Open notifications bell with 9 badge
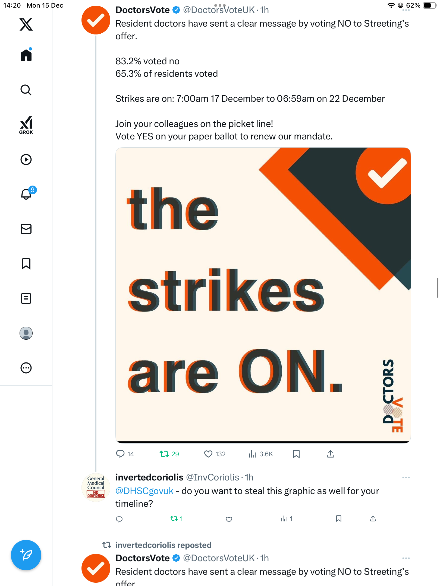This screenshot has height=586, width=440. click(x=27, y=194)
